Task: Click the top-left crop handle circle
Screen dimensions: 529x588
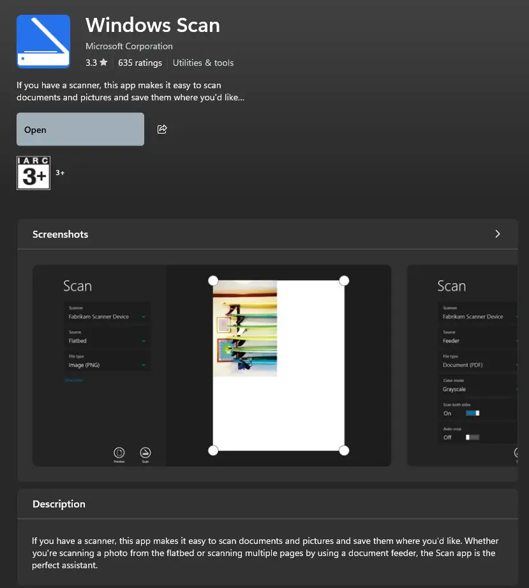Action: point(213,281)
